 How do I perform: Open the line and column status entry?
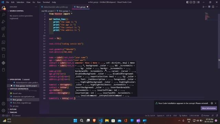pos(150,116)
